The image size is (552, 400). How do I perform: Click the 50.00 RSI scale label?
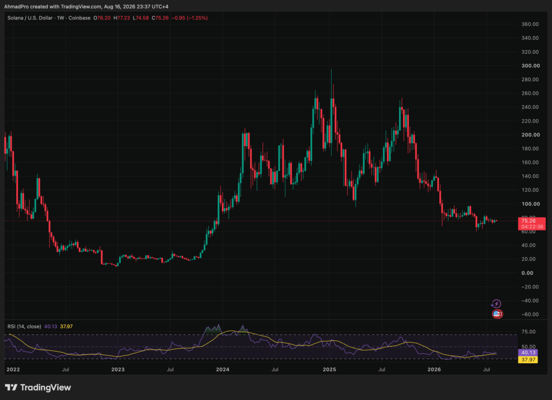click(x=528, y=347)
